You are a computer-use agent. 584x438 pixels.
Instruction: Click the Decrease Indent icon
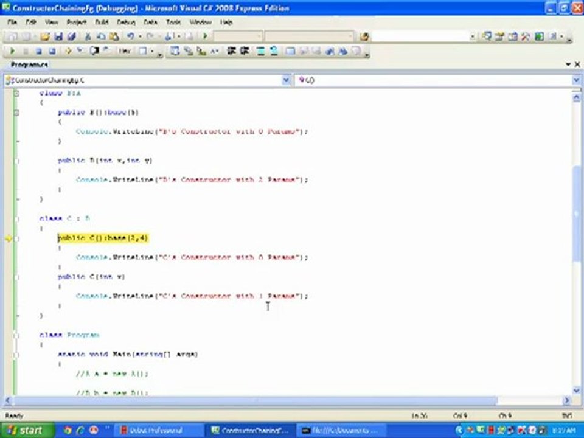coord(231,51)
